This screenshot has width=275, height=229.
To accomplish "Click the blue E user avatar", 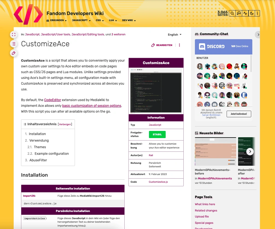I will pyautogui.click(x=244, y=95).
